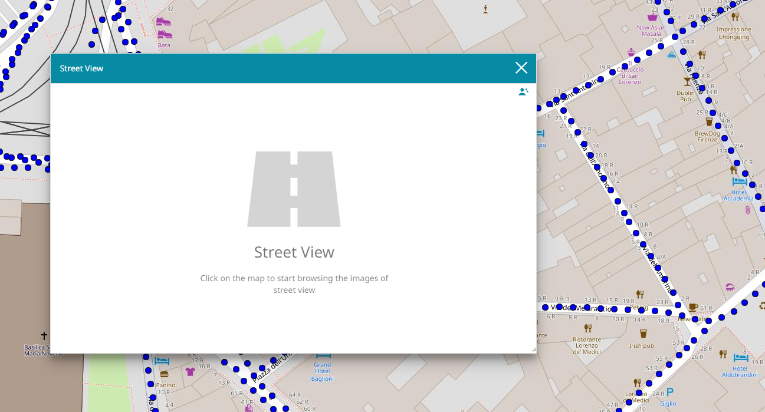Select the New Asian Masala shopping basket icon
The width and height of the screenshot is (765, 412).
click(x=652, y=17)
